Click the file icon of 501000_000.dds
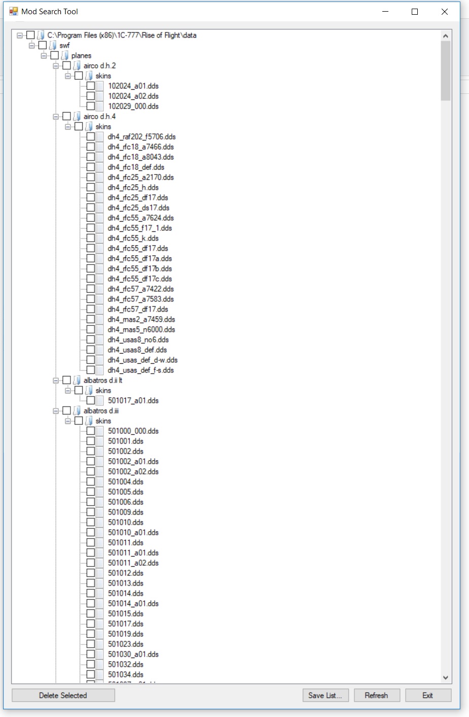This screenshot has height=717, width=469. (x=100, y=431)
